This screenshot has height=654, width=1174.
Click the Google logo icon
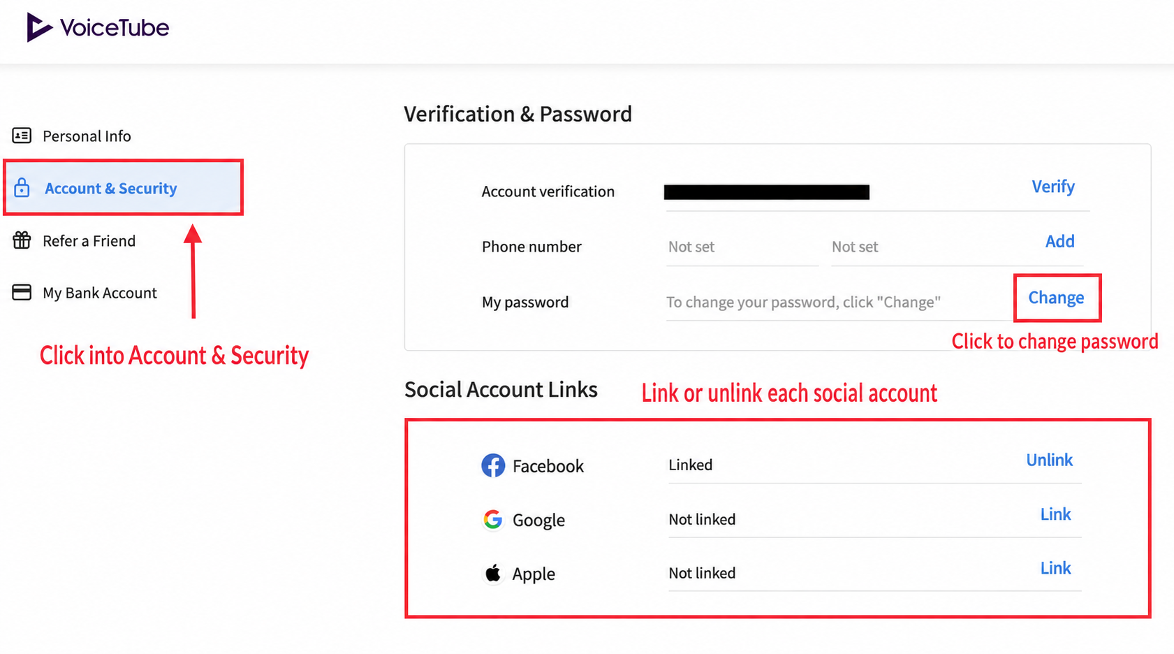[x=493, y=519]
